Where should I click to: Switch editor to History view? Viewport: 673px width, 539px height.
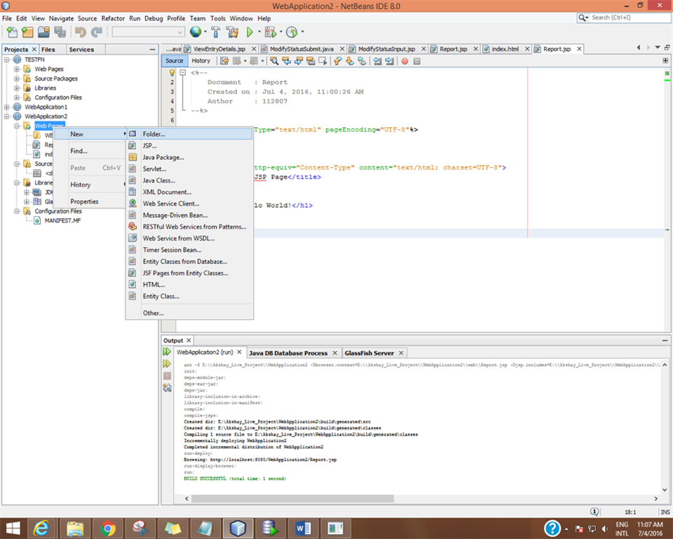point(200,61)
